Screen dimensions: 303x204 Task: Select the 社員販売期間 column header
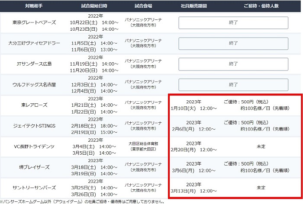click(x=193, y=6)
